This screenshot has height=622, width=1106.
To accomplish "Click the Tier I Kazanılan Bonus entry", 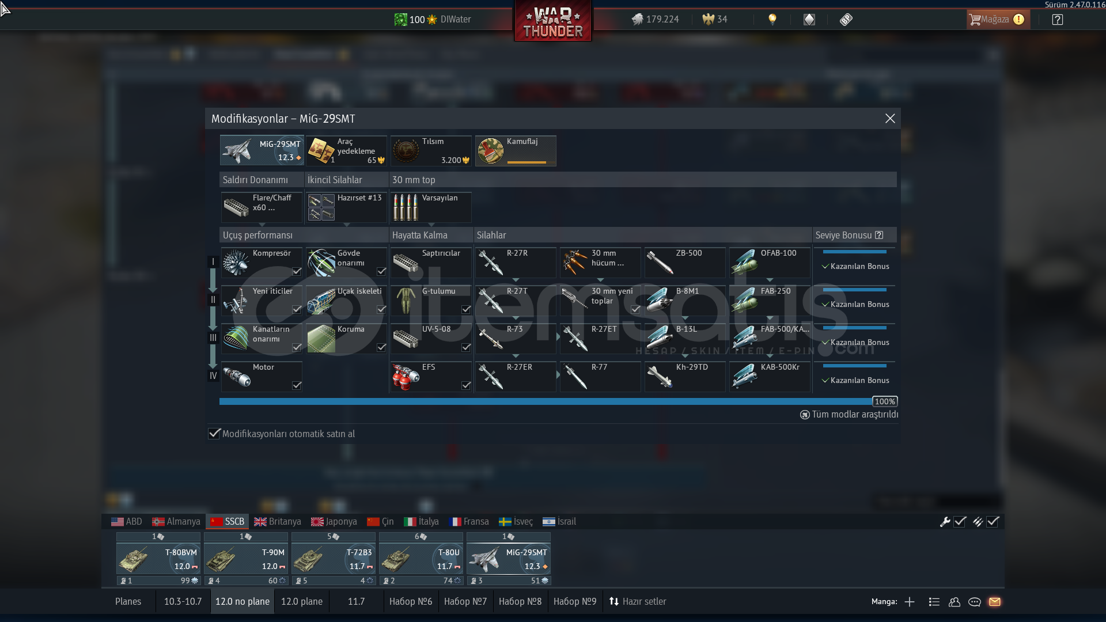I will click(855, 266).
